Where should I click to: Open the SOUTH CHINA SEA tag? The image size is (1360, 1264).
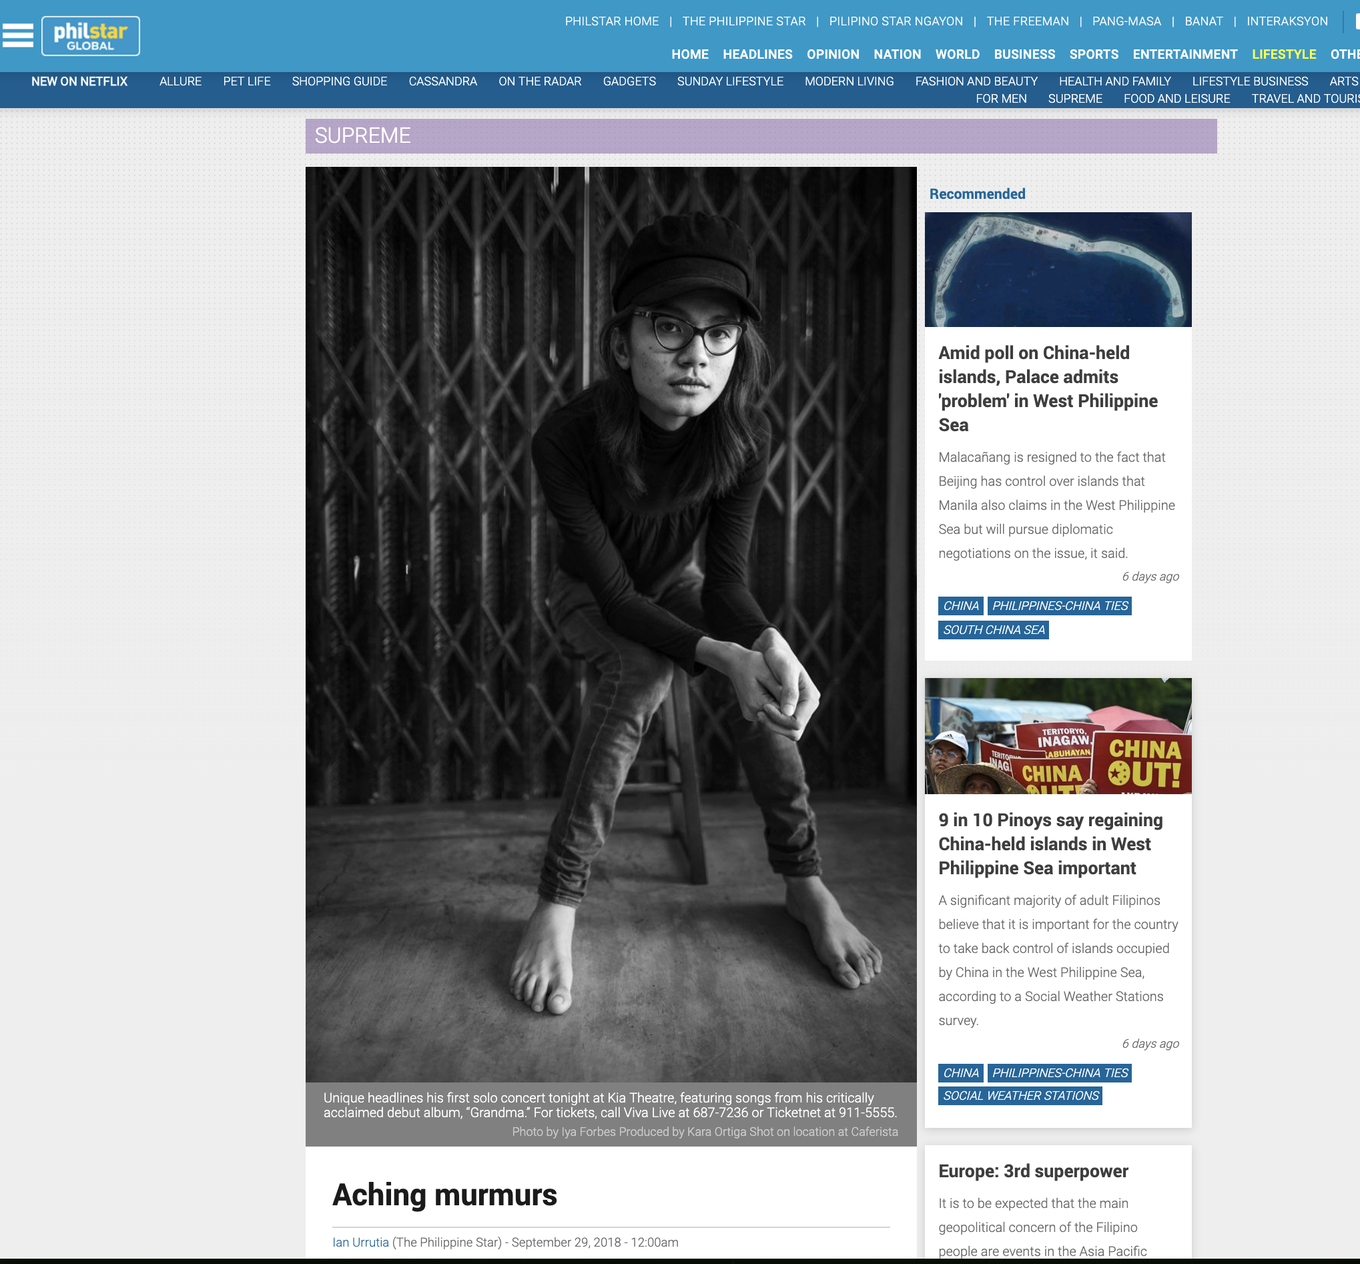(x=994, y=630)
